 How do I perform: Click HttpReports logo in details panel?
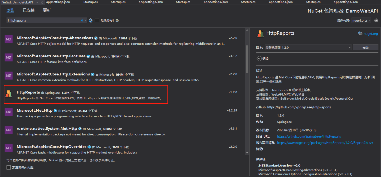(x=260, y=33)
